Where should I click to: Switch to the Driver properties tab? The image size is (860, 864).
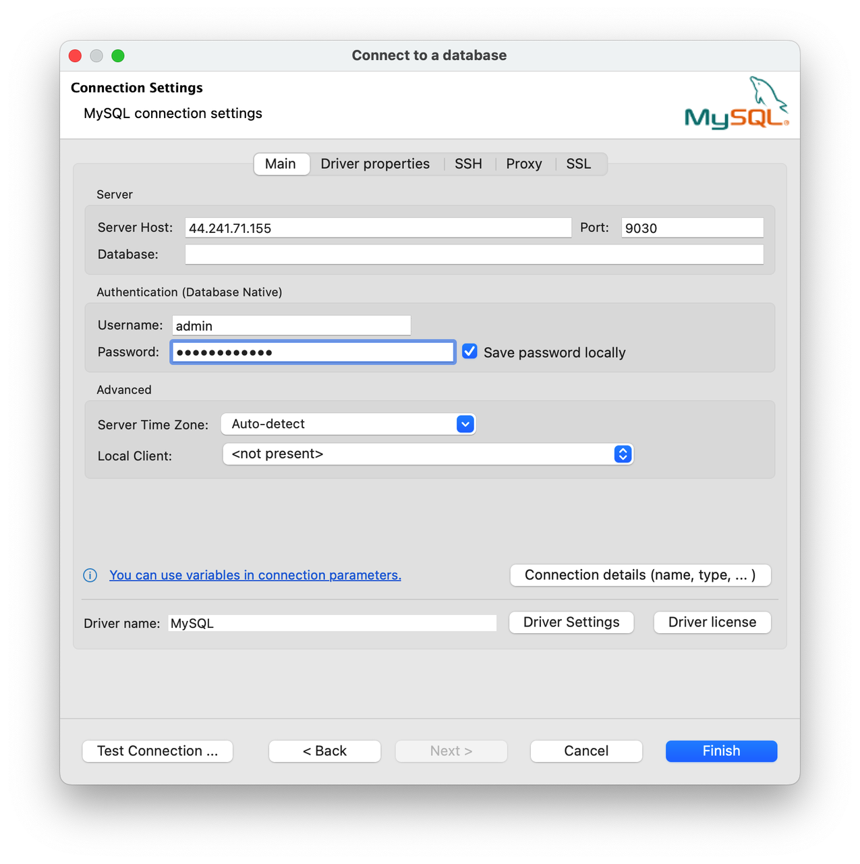click(x=375, y=164)
